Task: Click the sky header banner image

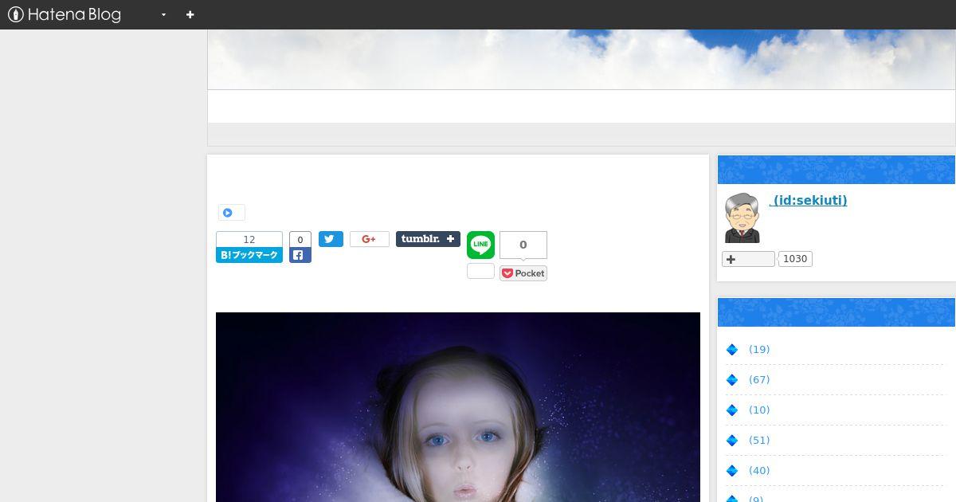Action: tap(582, 60)
